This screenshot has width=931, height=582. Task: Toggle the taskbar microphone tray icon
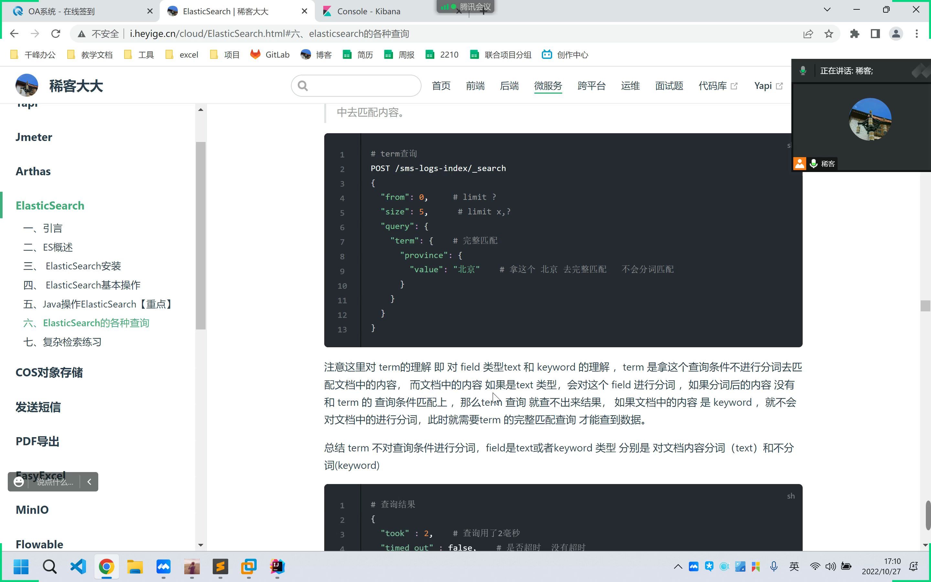click(774, 566)
